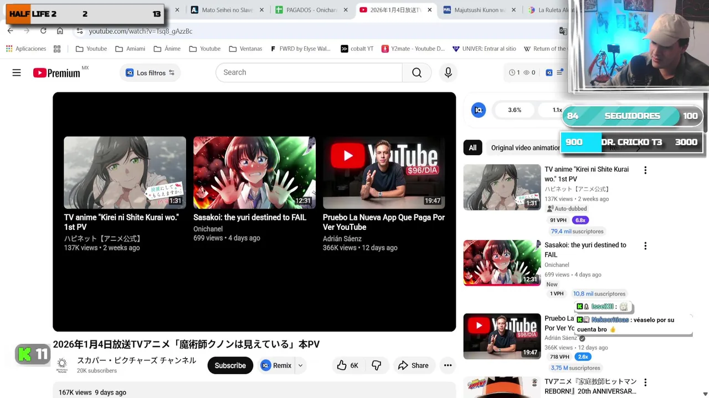The image size is (709, 398).
Task: Reload the page in the browser
Action: [43, 31]
